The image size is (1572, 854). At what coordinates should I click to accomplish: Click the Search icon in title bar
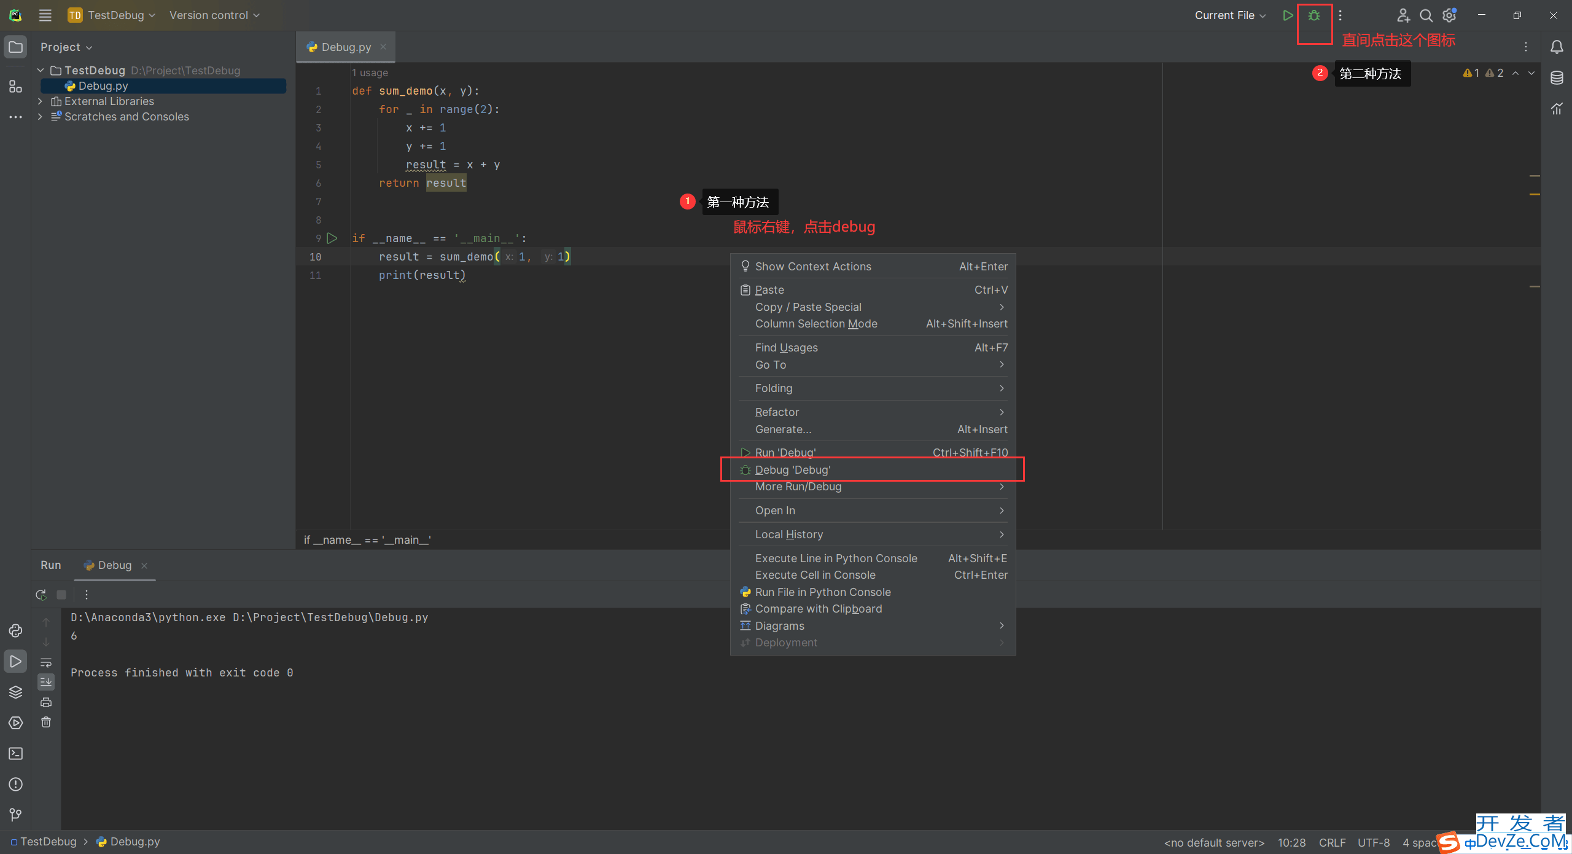[x=1426, y=15]
